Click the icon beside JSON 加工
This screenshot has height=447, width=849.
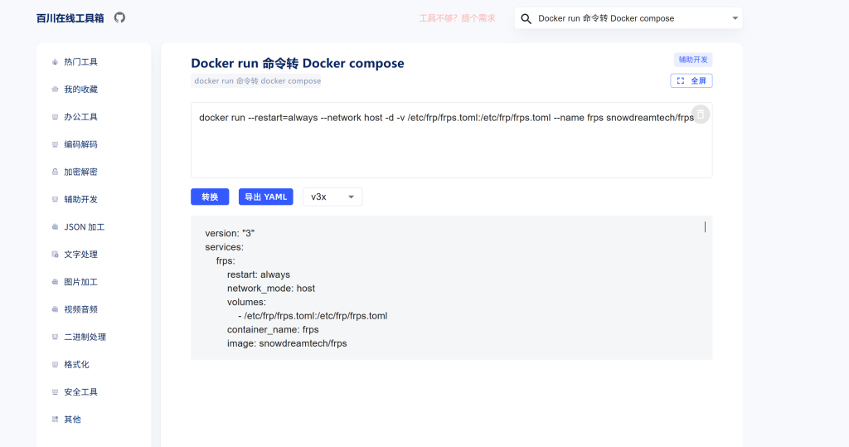[55, 227]
